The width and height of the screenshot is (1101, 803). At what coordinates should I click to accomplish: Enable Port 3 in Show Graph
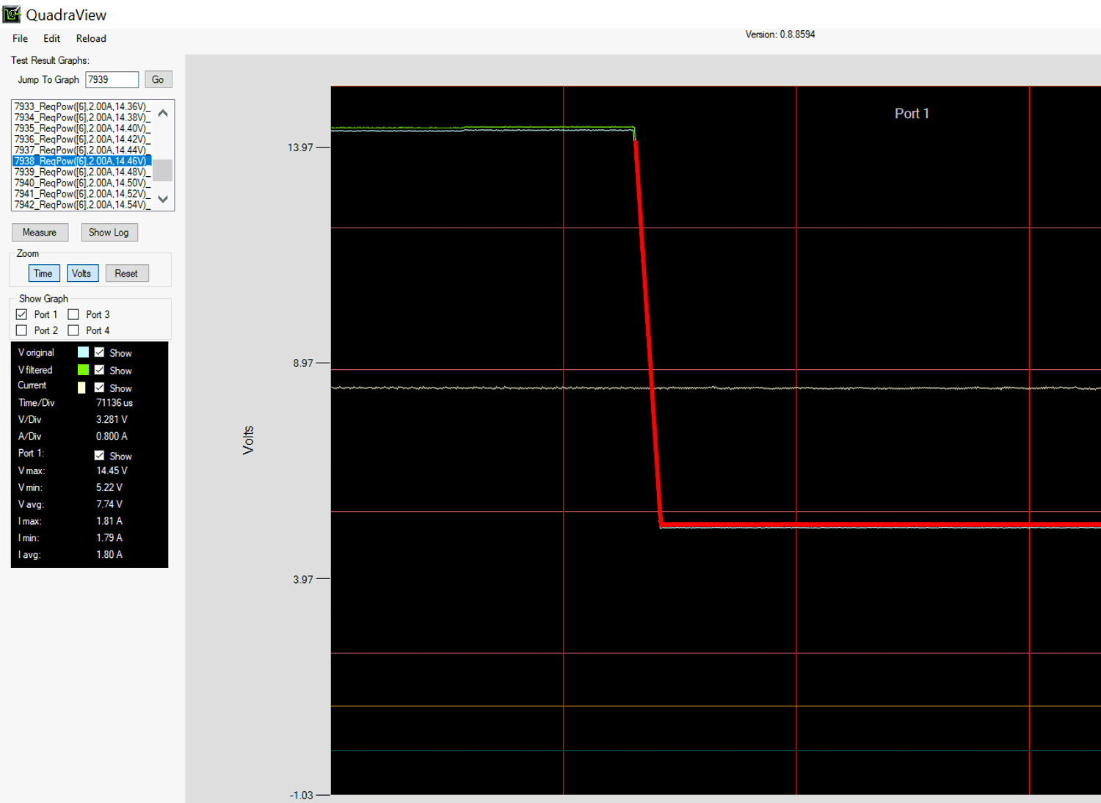click(73, 313)
